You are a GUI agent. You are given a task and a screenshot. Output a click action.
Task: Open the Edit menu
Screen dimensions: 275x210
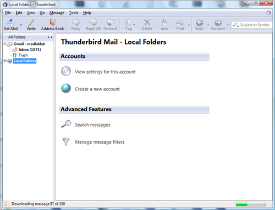tap(19, 13)
